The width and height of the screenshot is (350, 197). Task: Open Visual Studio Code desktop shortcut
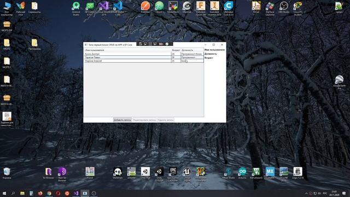[x=118, y=9]
